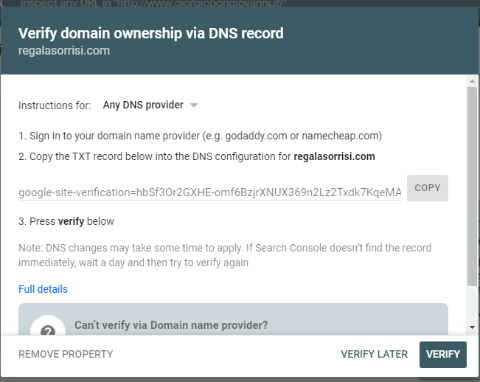Copy the TXT record with the COPY button

pyautogui.click(x=428, y=188)
